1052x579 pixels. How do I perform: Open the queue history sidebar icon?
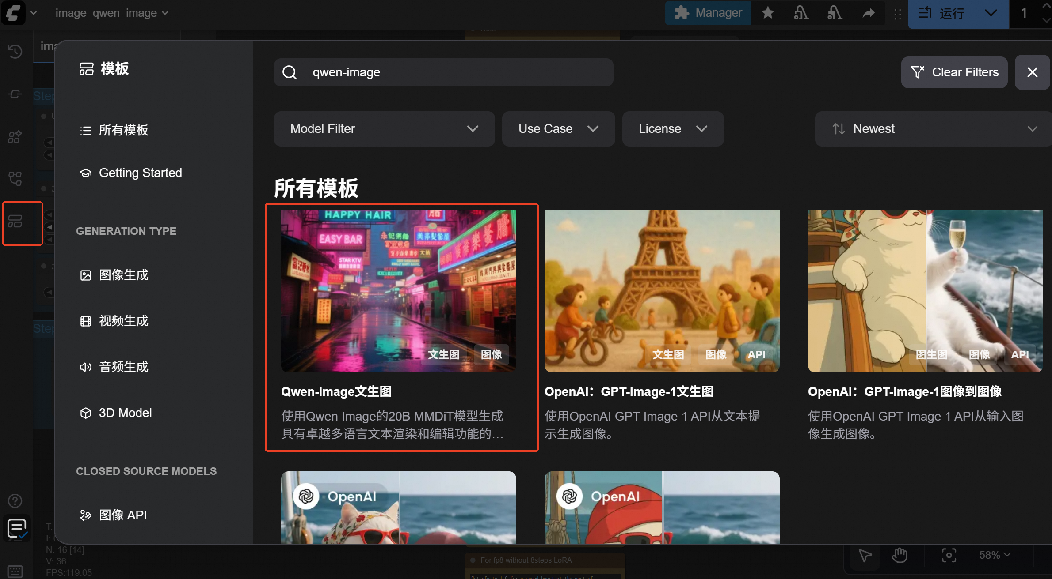pos(15,51)
